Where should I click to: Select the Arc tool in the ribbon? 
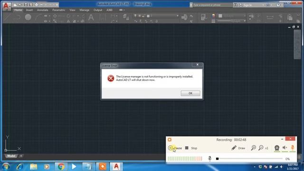tap(38, 17)
